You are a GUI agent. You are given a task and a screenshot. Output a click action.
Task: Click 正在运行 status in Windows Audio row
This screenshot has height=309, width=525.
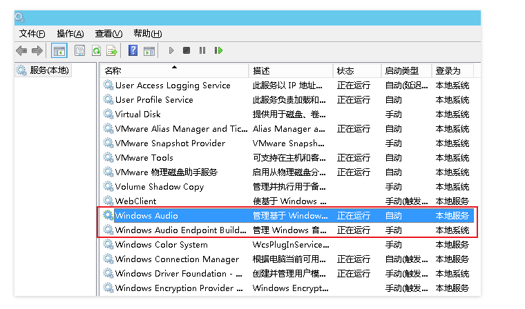click(x=354, y=216)
